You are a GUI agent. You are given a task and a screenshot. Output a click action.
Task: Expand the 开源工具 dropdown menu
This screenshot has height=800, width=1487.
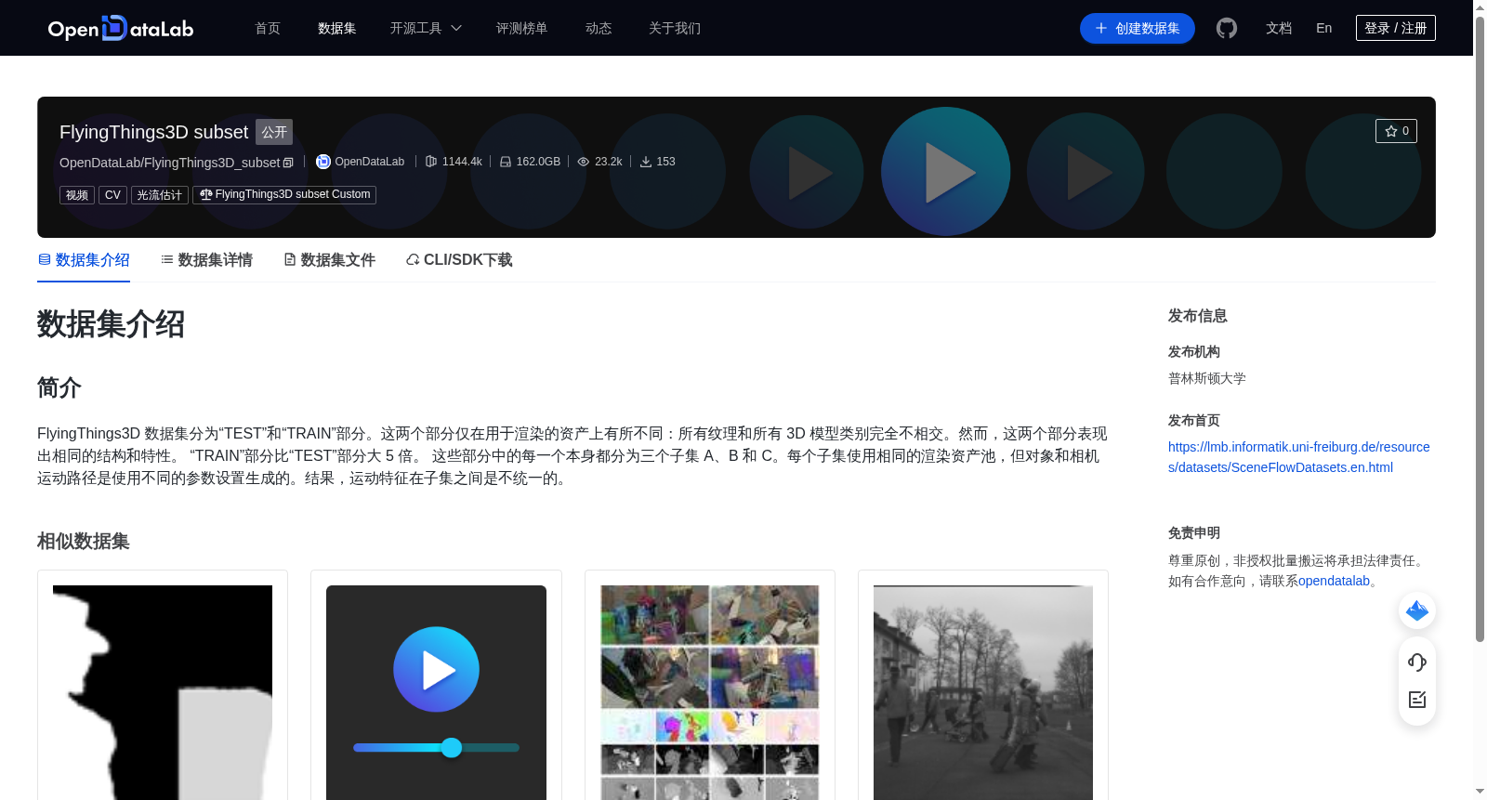(426, 28)
